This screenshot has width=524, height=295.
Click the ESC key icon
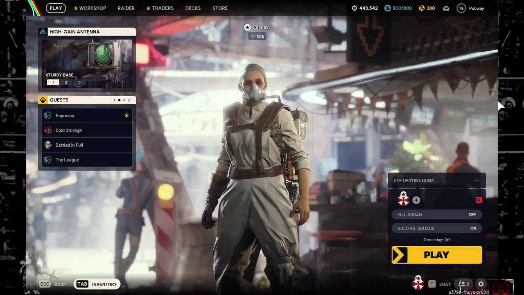(x=45, y=284)
